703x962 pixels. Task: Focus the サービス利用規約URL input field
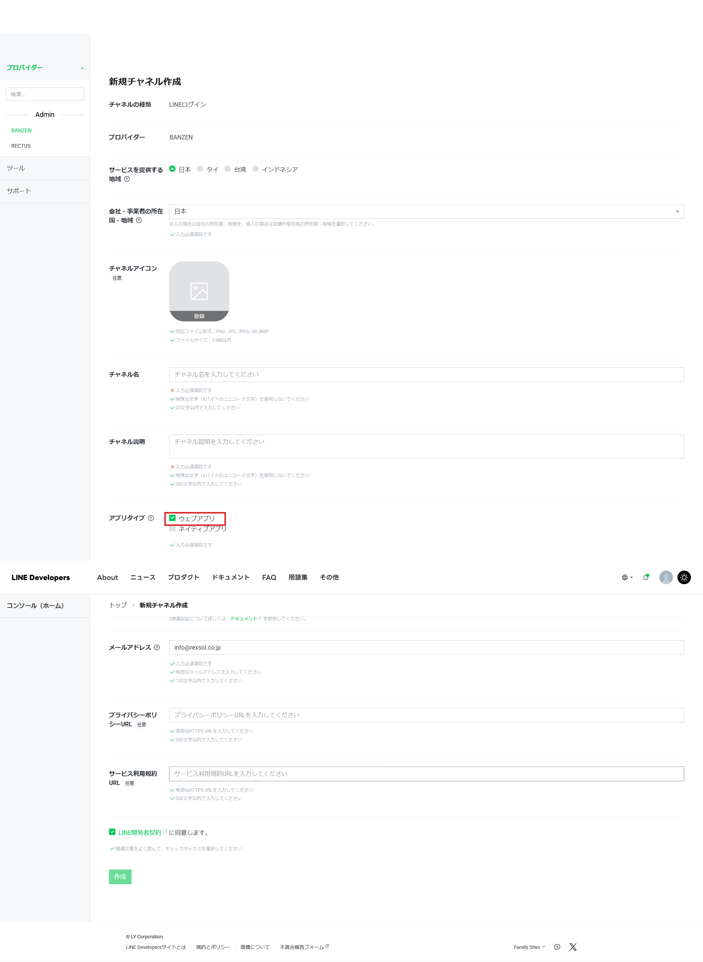[x=426, y=774]
